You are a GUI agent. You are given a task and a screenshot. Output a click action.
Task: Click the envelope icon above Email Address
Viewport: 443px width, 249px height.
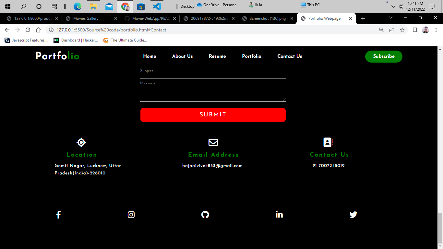(x=213, y=142)
